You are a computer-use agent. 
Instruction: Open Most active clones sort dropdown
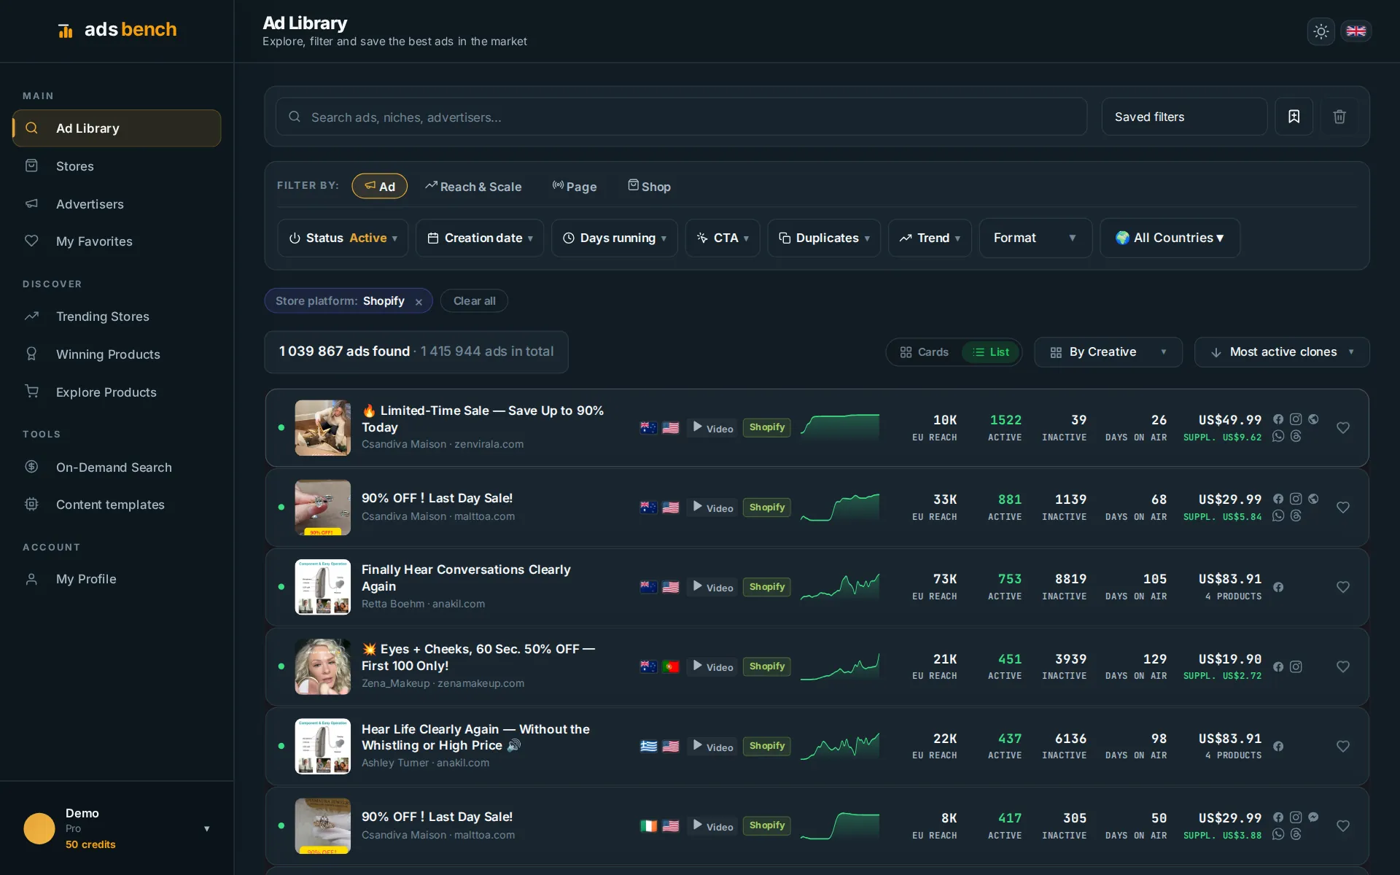coord(1282,352)
